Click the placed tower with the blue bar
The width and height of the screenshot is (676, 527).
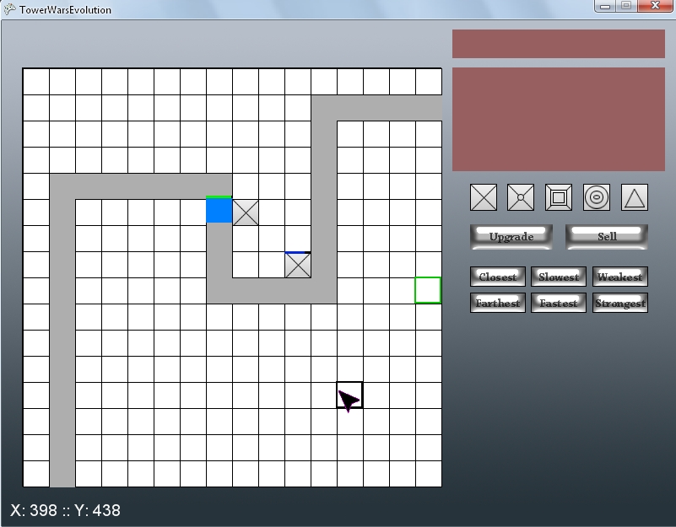[x=298, y=265]
